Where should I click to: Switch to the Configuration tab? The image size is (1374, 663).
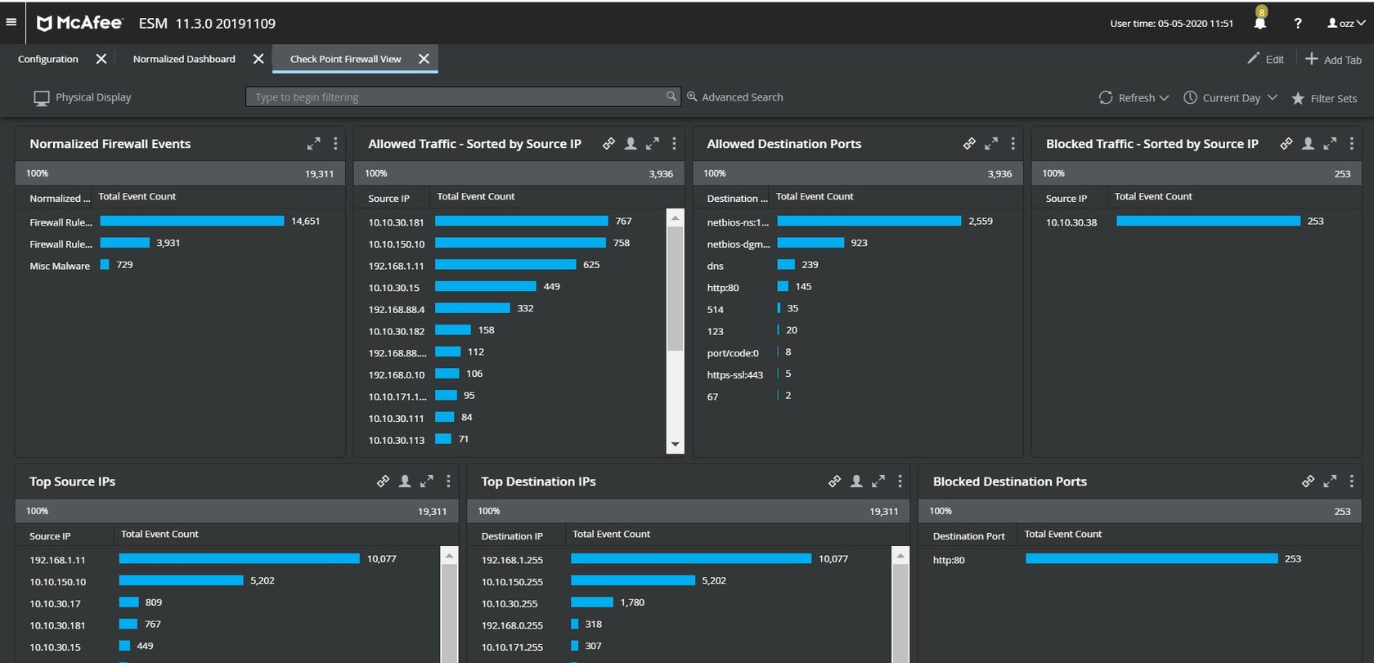click(x=48, y=59)
